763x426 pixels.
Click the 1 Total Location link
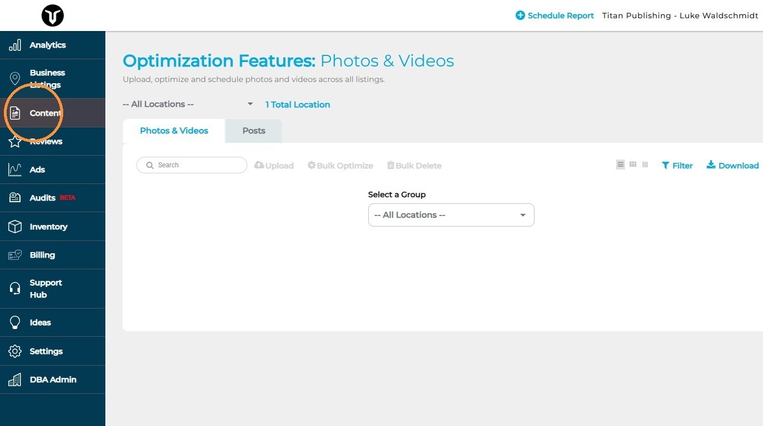tap(298, 105)
